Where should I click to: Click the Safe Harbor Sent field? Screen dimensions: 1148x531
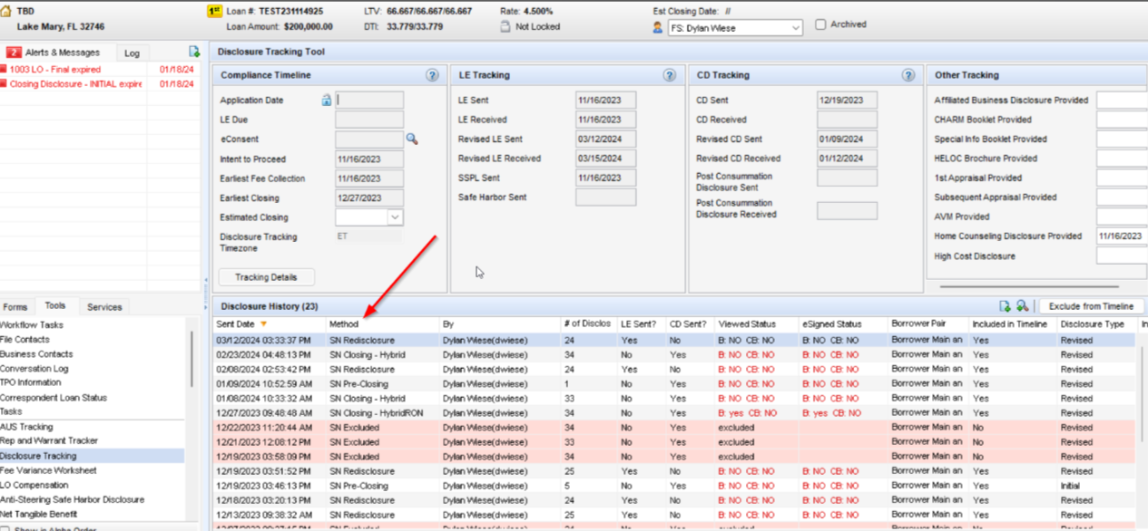pos(605,198)
